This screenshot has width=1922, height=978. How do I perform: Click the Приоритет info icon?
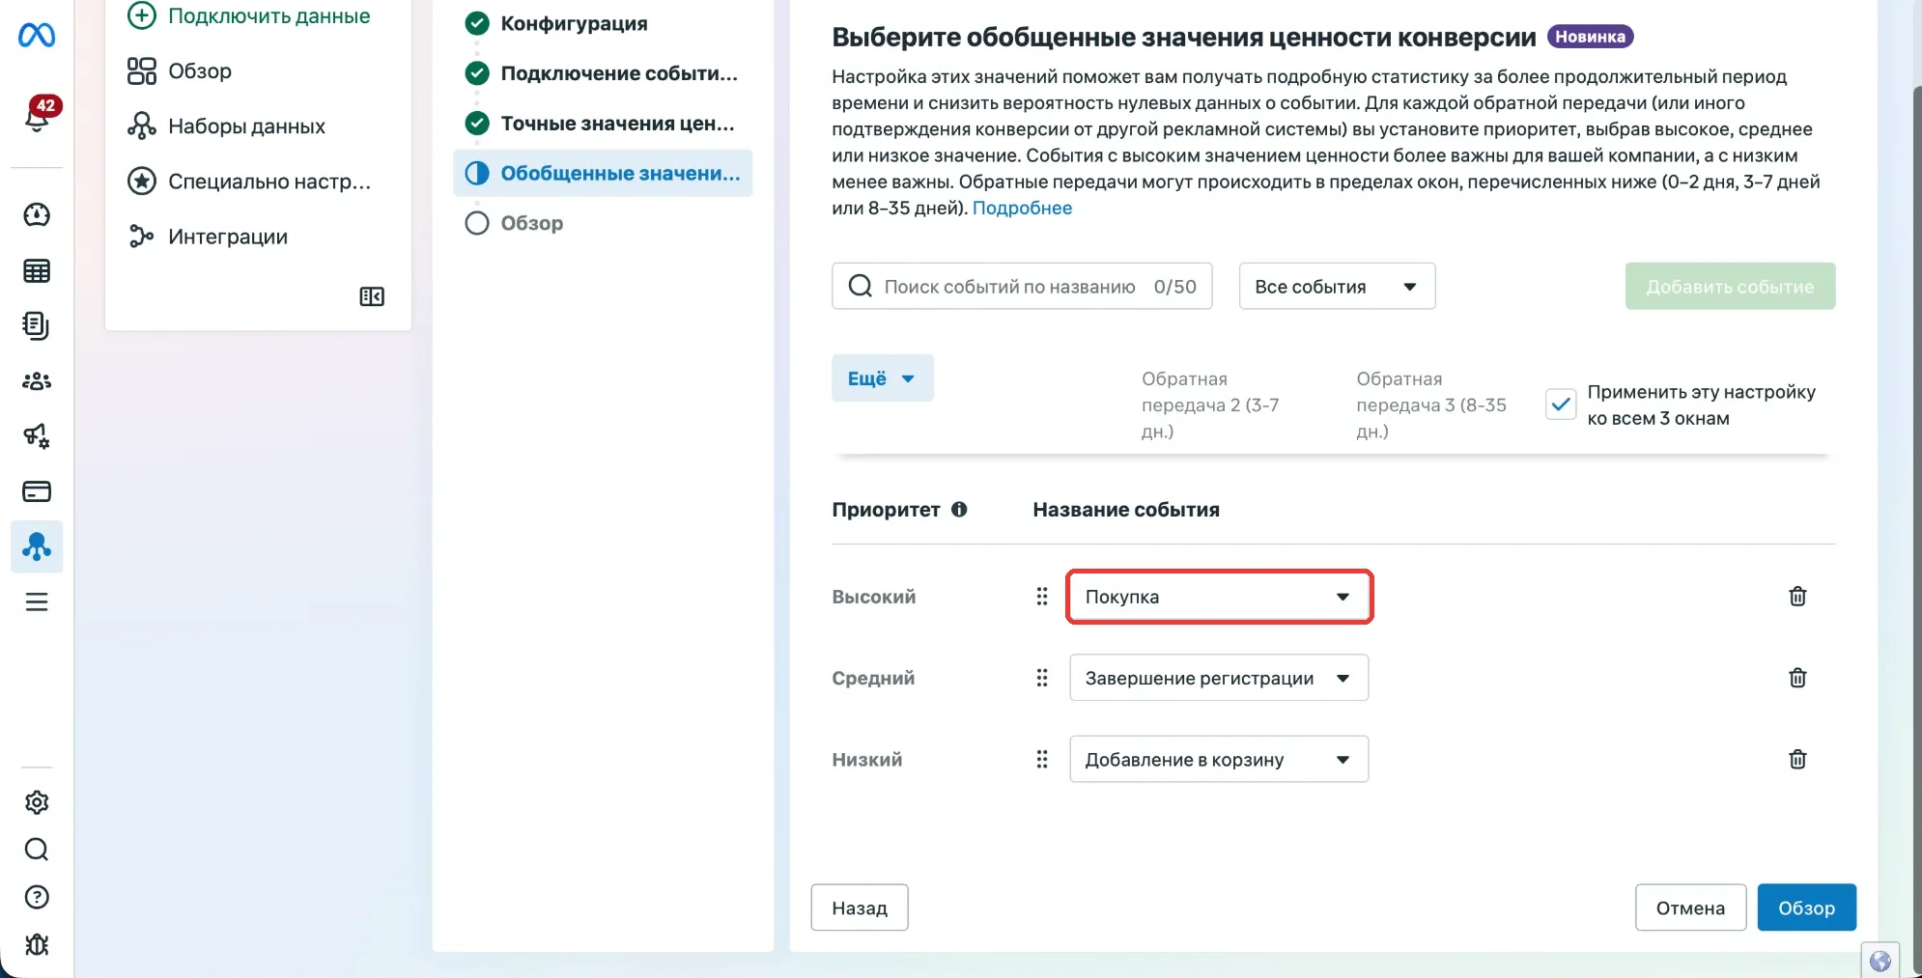(959, 510)
